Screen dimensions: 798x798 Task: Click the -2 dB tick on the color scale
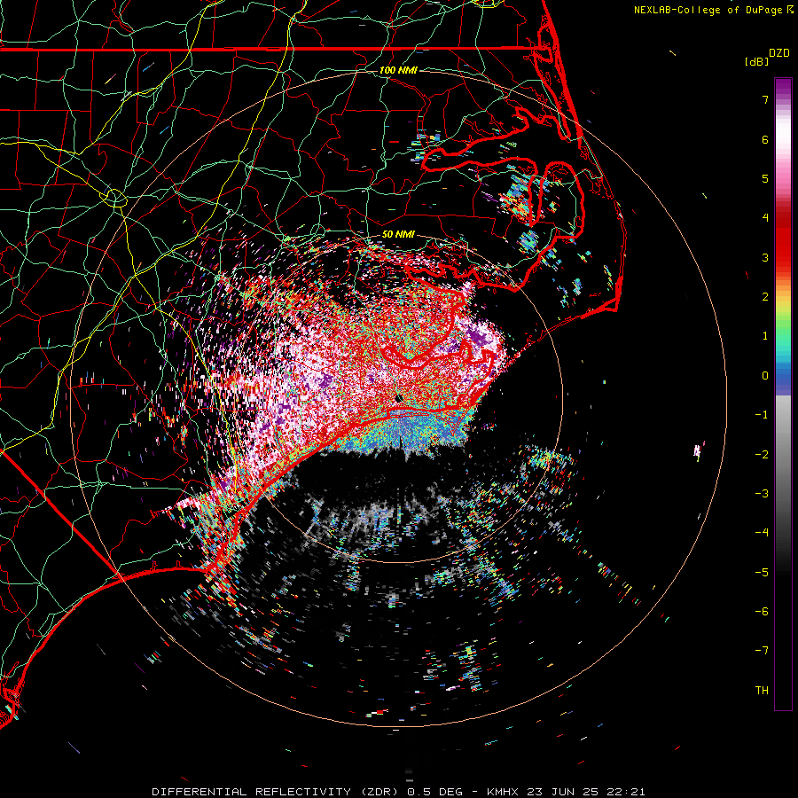(762, 454)
